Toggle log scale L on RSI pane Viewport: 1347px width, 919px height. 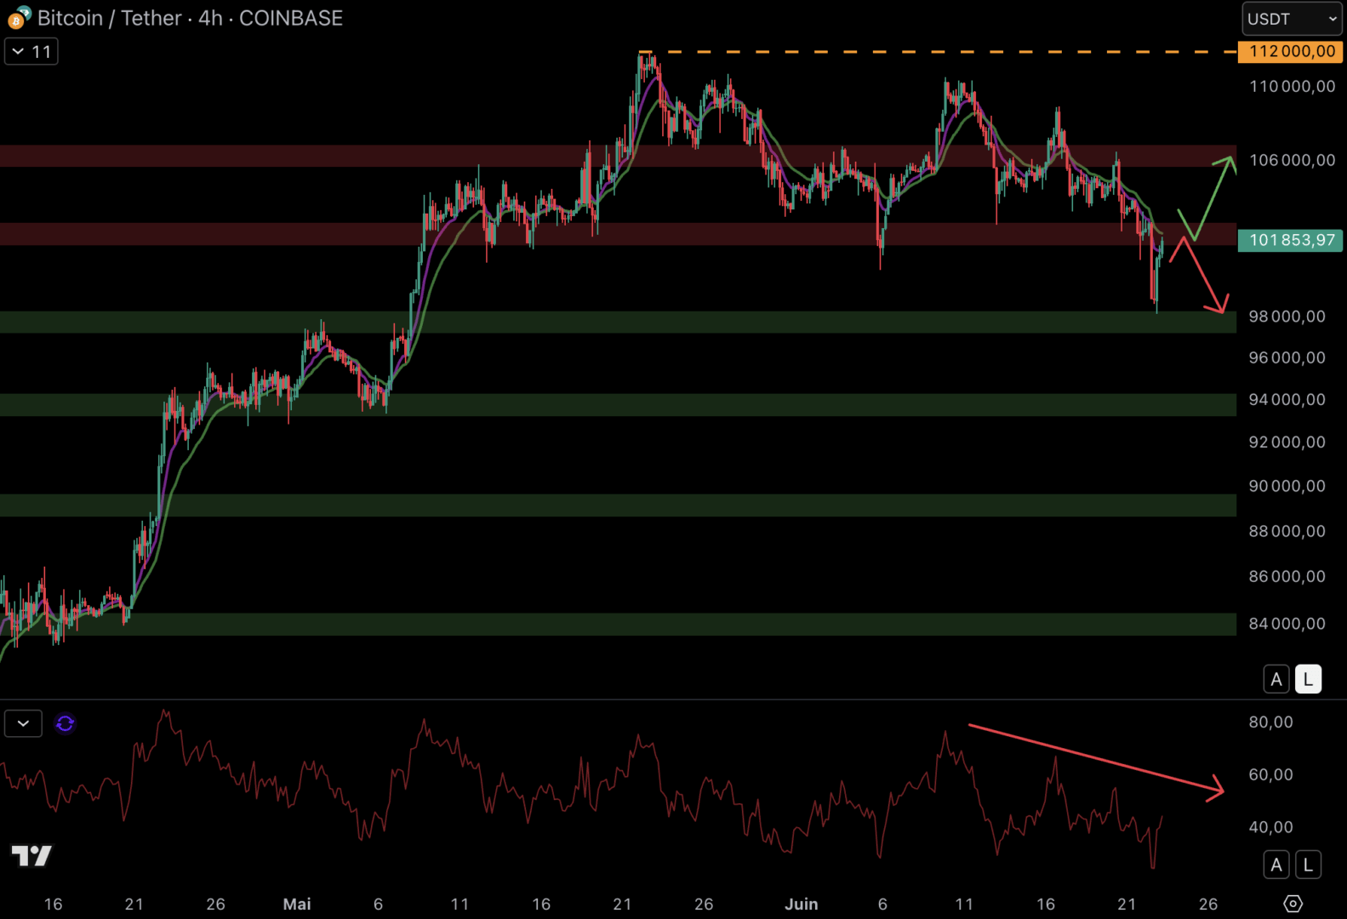1308,865
